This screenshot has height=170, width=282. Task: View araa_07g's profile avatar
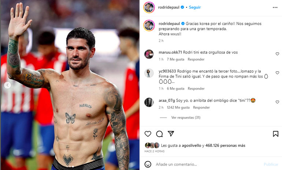point(149,102)
